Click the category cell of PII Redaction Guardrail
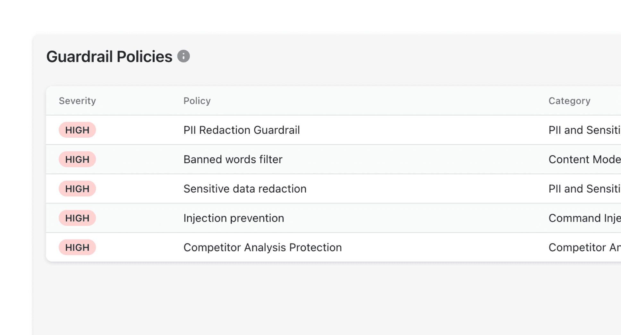 [x=584, y=130]
